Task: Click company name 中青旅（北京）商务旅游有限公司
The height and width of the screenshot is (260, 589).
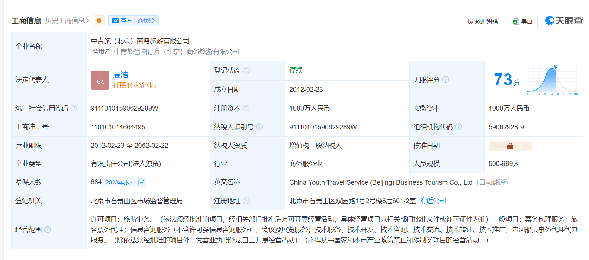Action: pyautogui.click(x=140, y=41)
